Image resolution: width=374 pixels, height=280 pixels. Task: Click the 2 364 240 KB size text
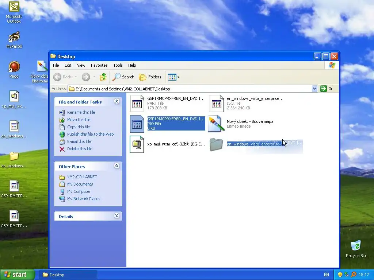point(238,108)
